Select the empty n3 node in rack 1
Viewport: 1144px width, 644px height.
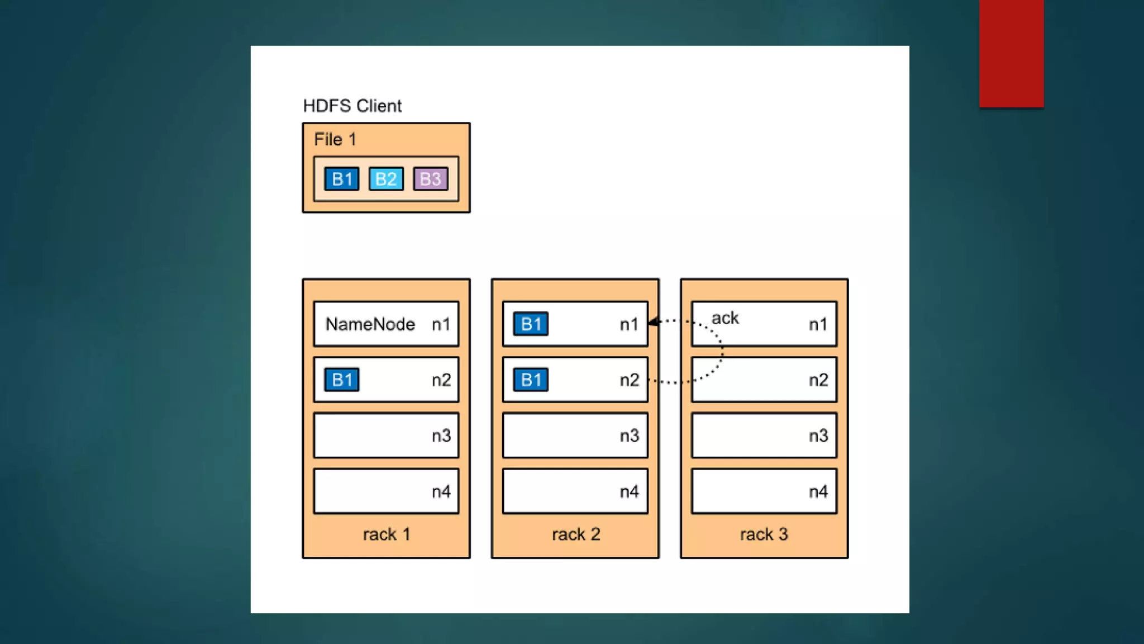point(386,435)
